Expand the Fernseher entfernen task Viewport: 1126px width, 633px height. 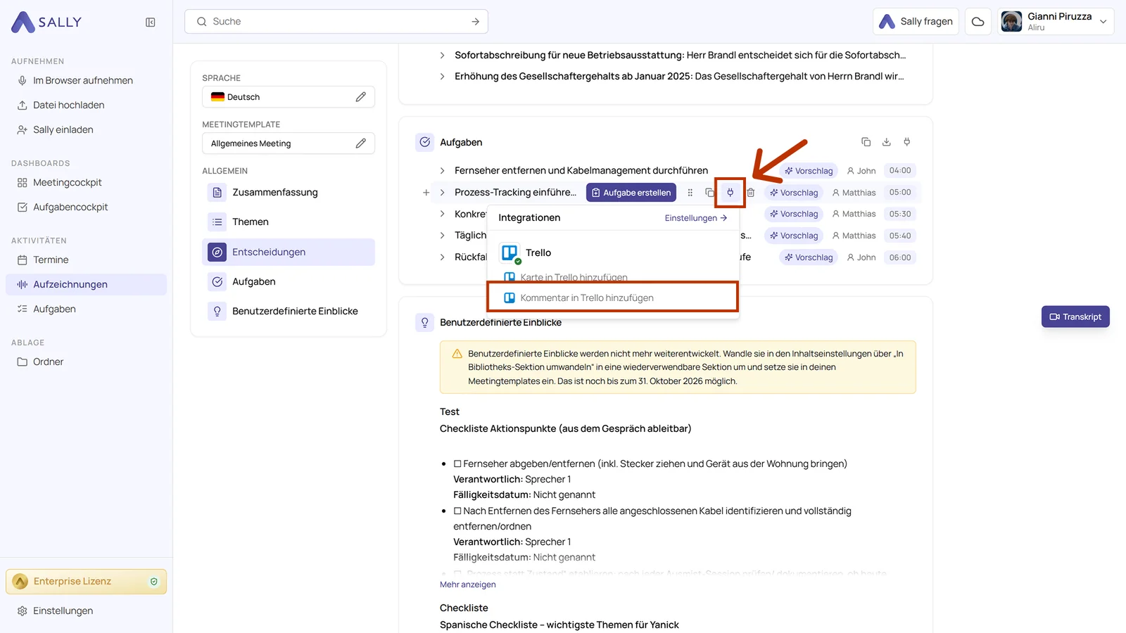click(442, 171)
